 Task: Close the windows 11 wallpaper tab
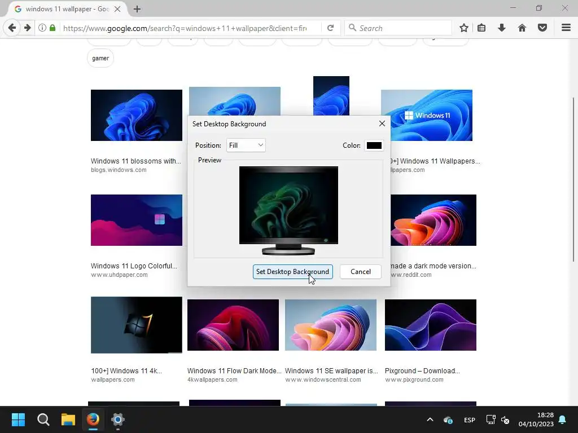point(117,9)
